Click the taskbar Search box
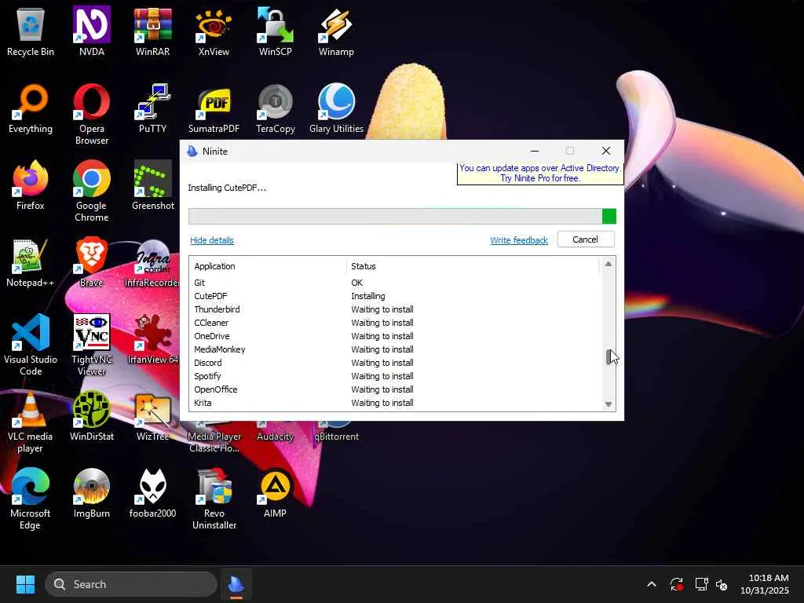The width and height of the screenshot is (804, 603). 131,584
